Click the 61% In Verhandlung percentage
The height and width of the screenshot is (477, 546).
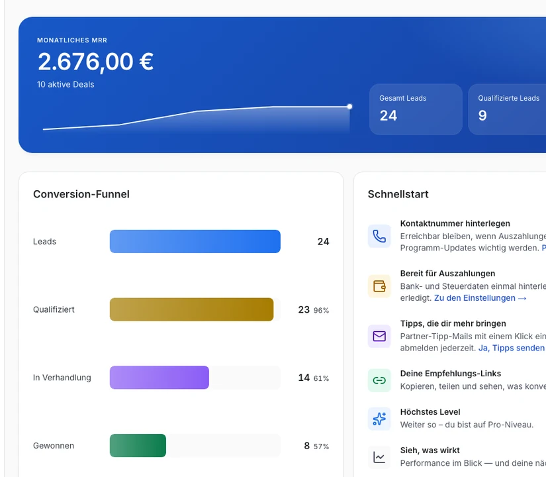321,378
